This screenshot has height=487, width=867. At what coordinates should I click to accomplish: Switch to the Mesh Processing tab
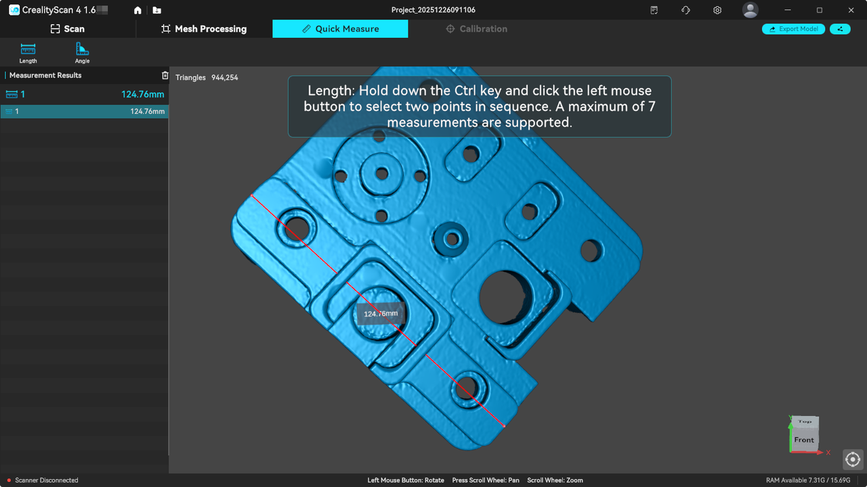(204, 29)
